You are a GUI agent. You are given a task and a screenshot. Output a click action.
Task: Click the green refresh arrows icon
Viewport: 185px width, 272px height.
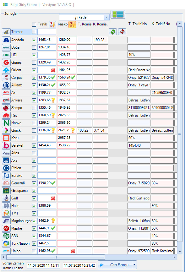point(113,32)
